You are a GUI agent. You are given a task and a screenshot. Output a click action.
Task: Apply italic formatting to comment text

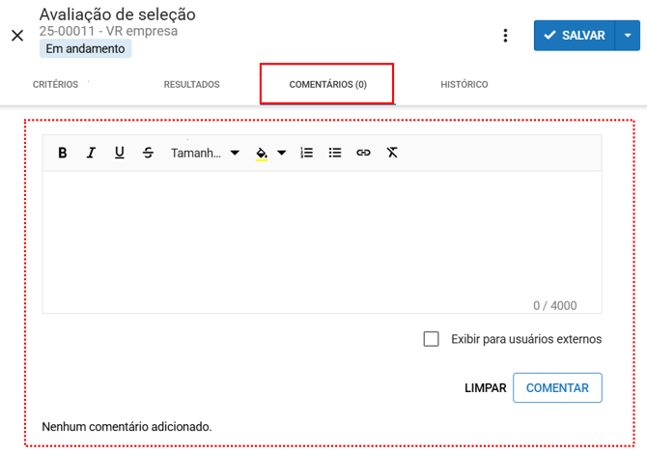[x=91, y=153]
